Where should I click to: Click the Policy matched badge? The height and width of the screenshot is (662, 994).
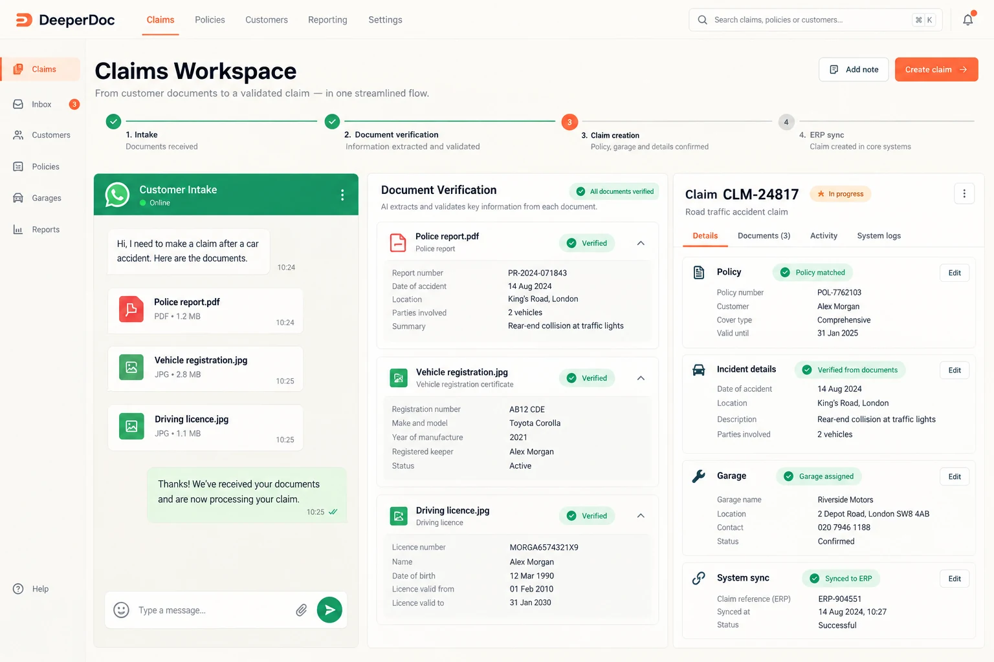pos(813,273)
